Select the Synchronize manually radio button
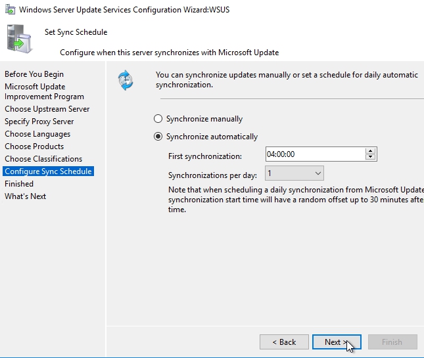Viewport: 424px width, 358px height. click(x=158, y=119)
